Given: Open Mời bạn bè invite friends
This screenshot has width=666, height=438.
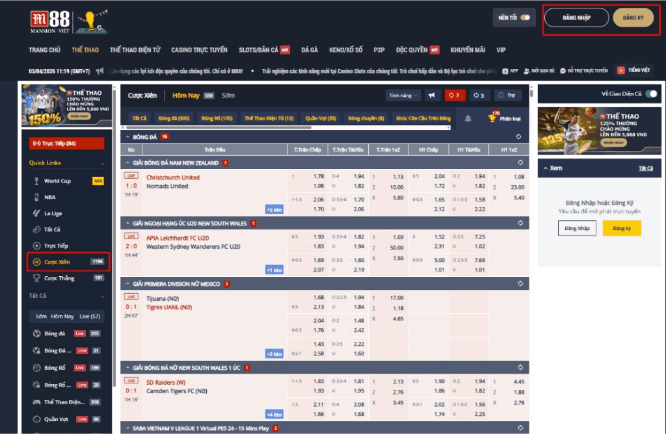Looking at the screenshot, I should click(x=539, y=71).
